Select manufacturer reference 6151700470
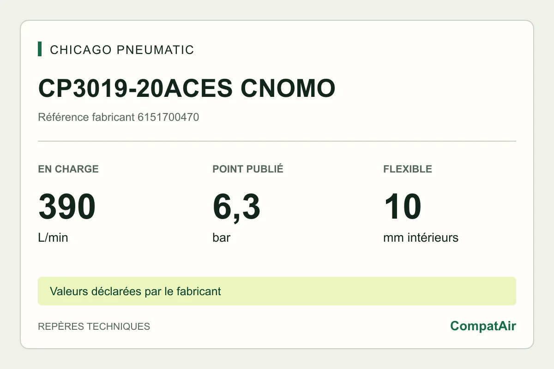554x369 pixels. click(168, 117)
